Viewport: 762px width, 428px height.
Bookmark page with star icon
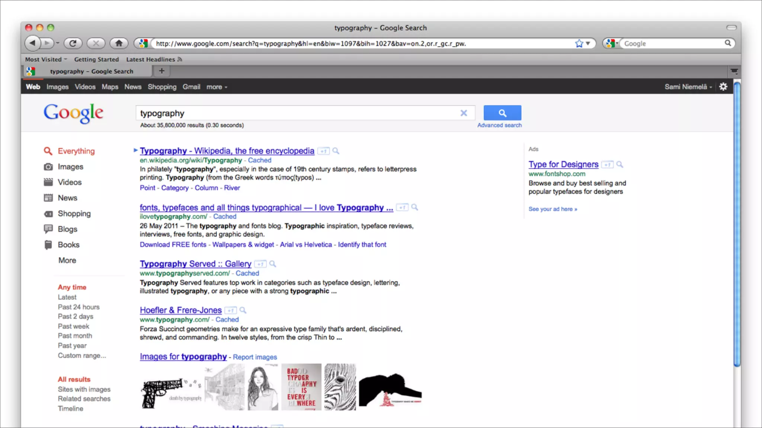point(579,43)
